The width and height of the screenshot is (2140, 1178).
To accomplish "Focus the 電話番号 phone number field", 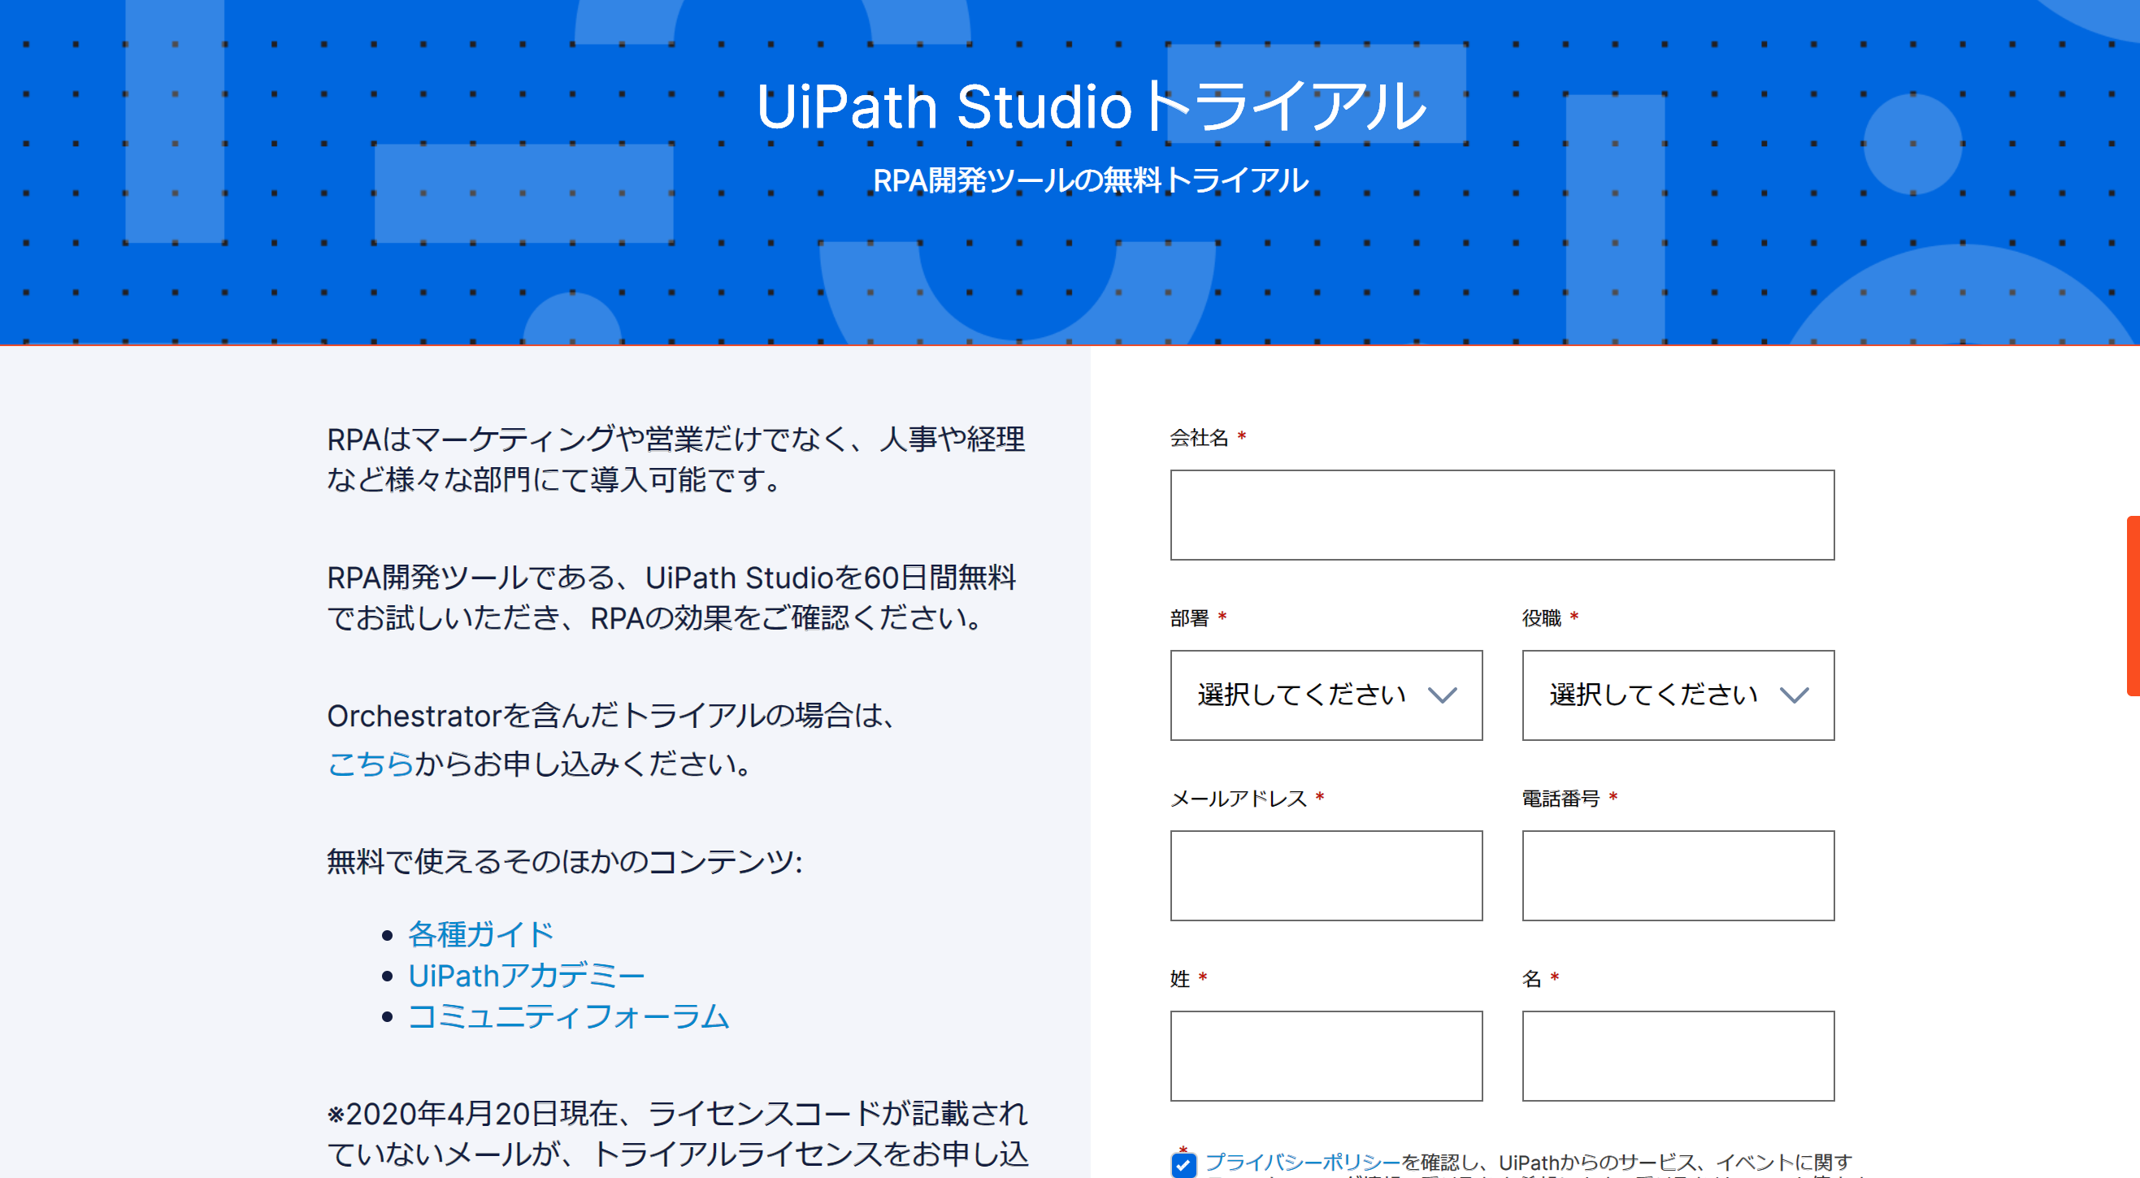I will point(1677,875).
